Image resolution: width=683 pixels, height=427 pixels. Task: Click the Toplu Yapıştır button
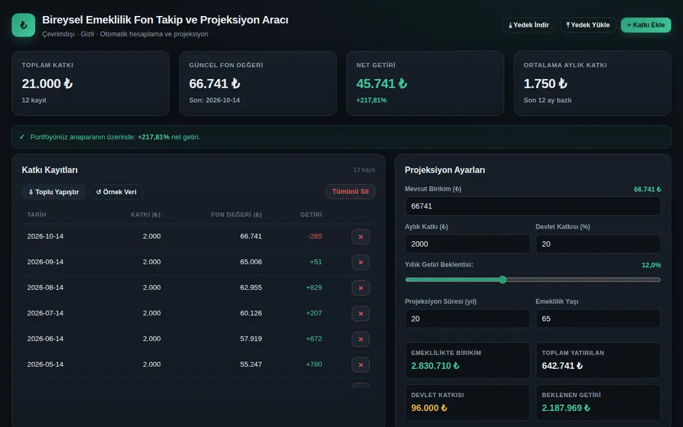point(54,192)
